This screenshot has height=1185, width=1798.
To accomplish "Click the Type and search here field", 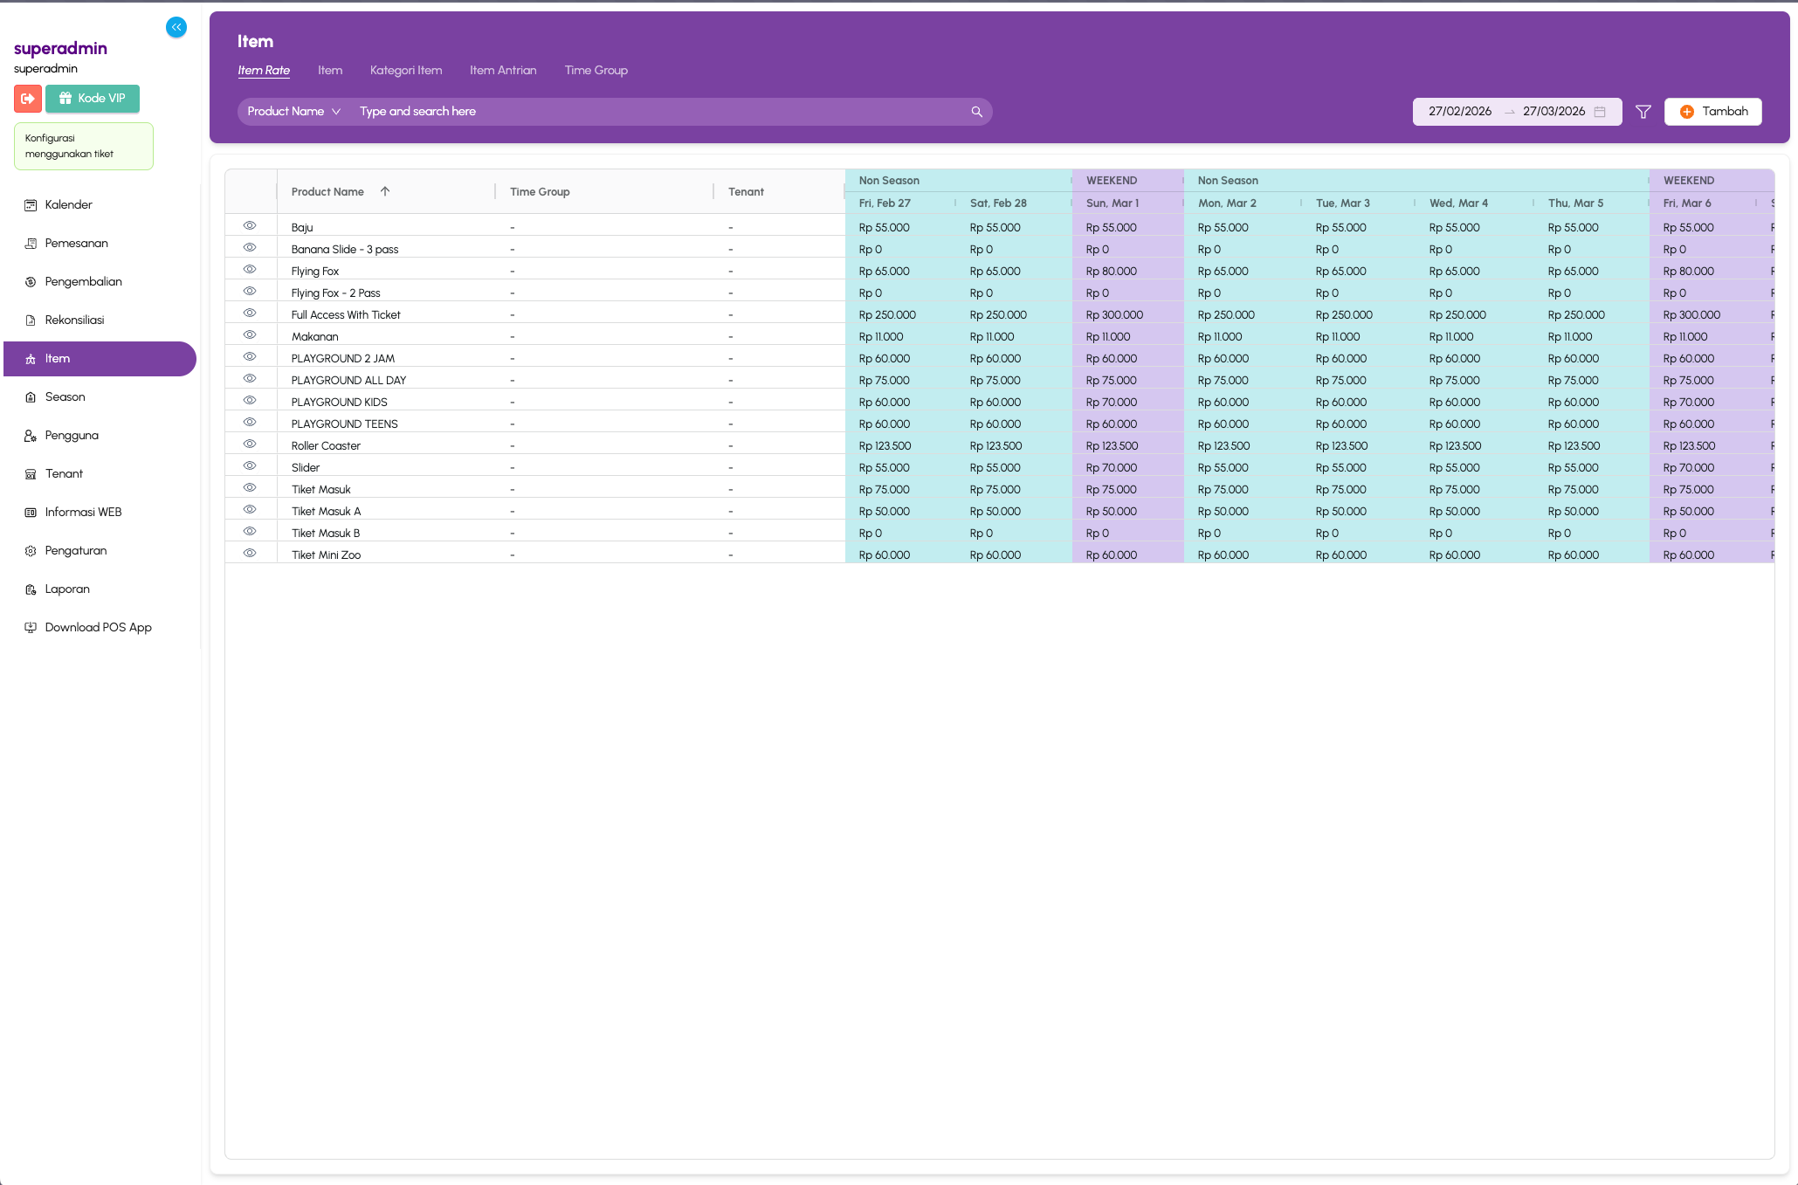I will [655, 112].
